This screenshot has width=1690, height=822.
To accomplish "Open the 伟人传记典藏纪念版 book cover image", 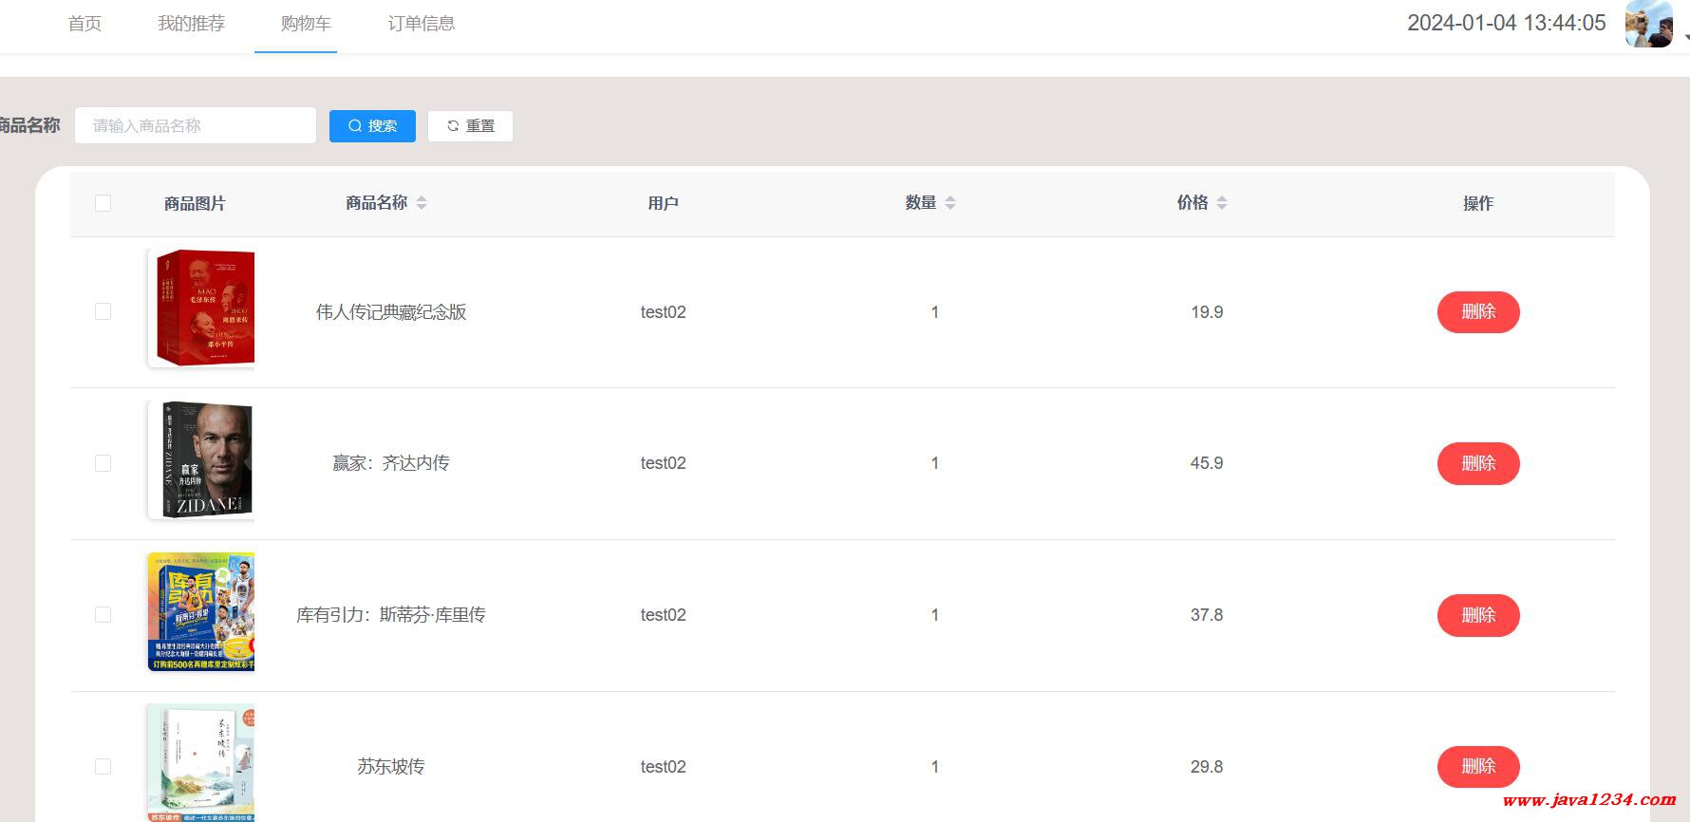I will (201, 308).
